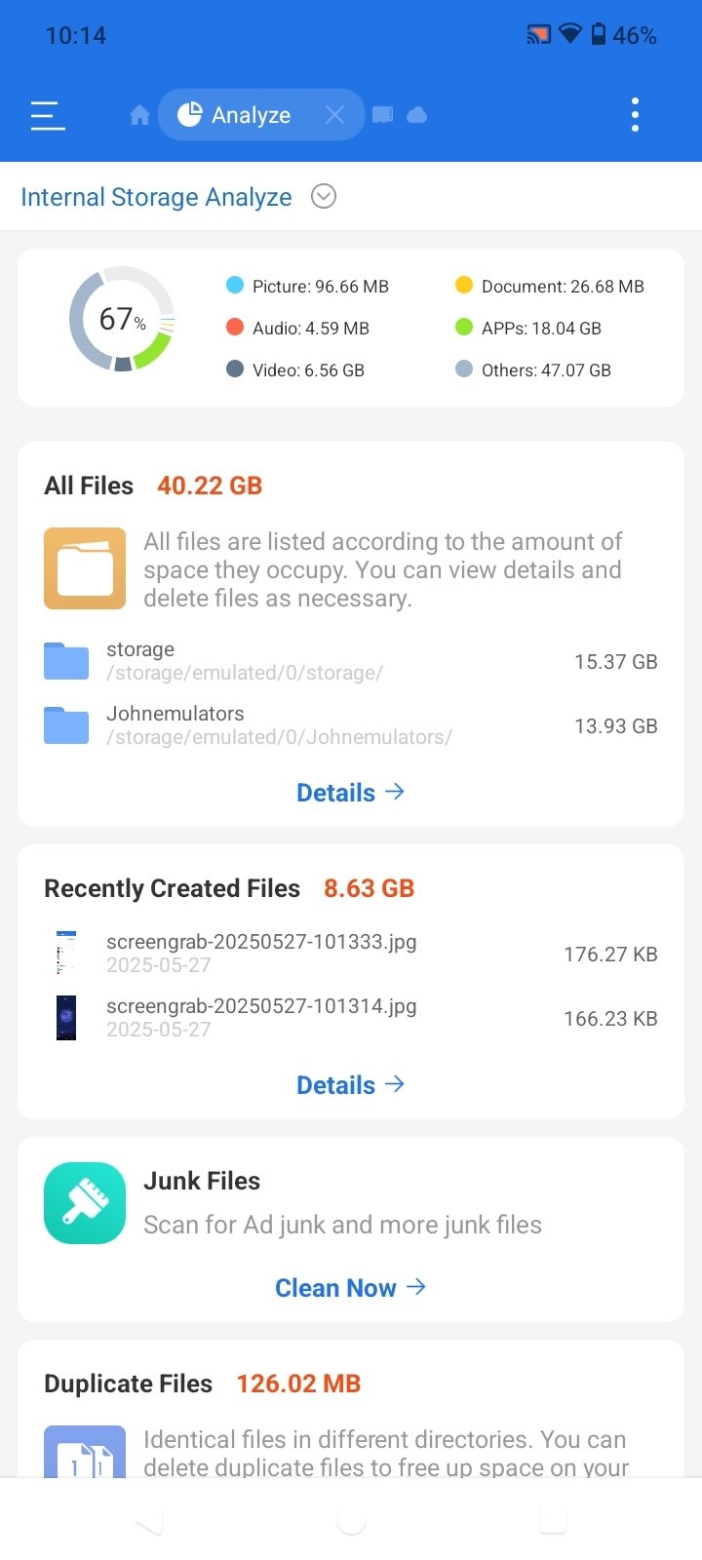View Details under All Files
The height and width of the screenshot is (1560, 702).
coord(351,792)
